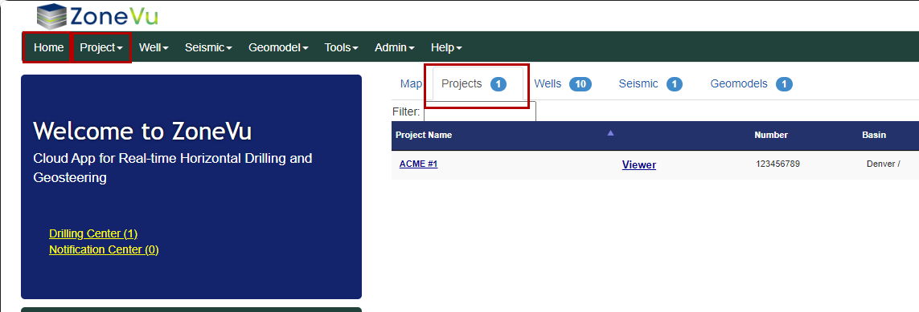Screen dimensions: 919x312
Task: Open the Seismic tab
Action: 650,84
